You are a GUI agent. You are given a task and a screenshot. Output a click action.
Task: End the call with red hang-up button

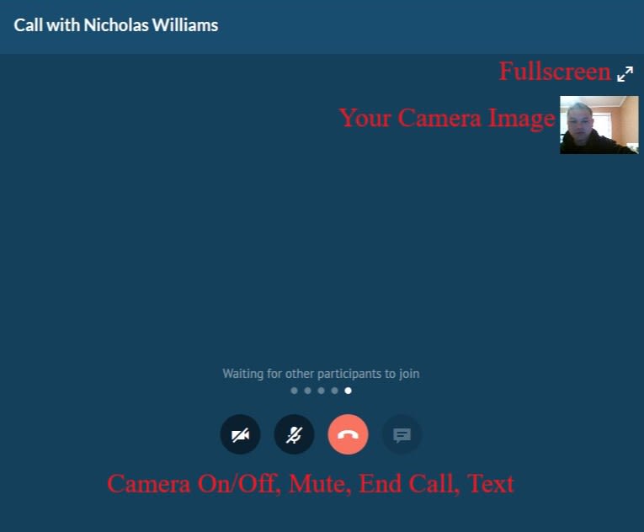click(x=348, y=434)
